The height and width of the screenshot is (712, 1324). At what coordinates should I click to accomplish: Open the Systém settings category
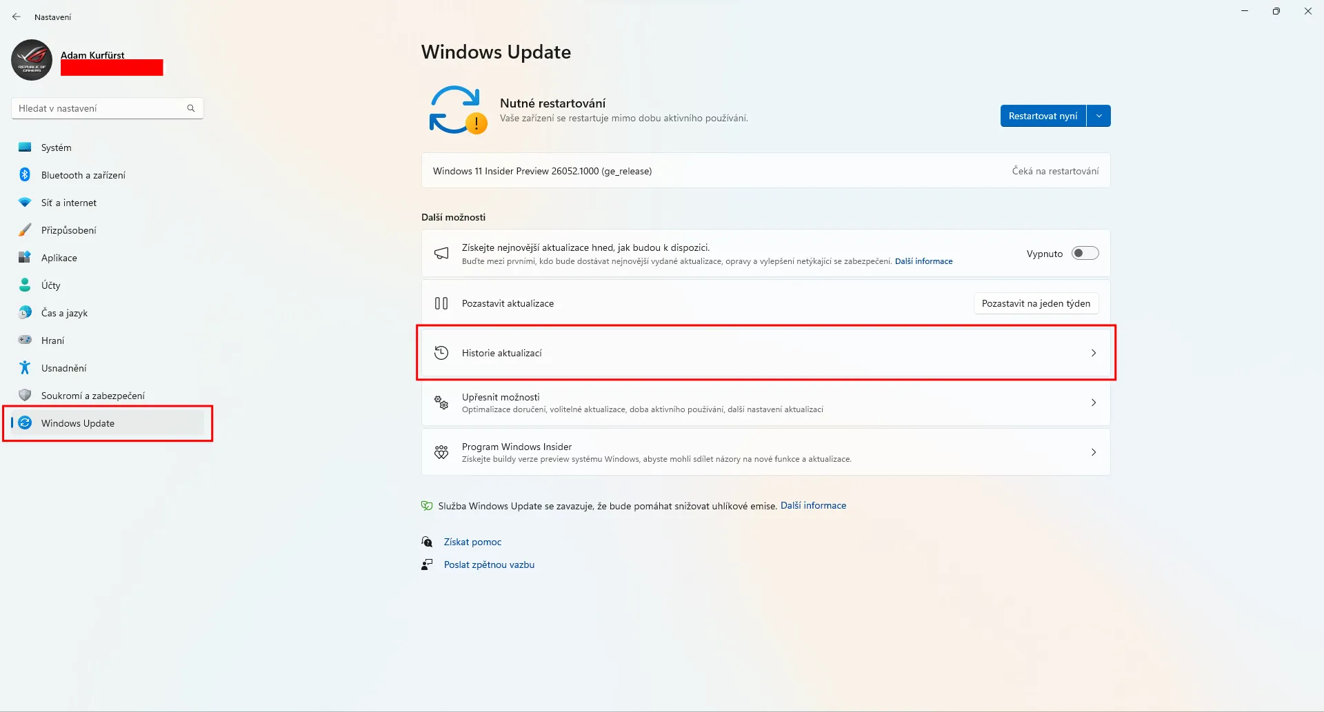click(x=107, y=148)
